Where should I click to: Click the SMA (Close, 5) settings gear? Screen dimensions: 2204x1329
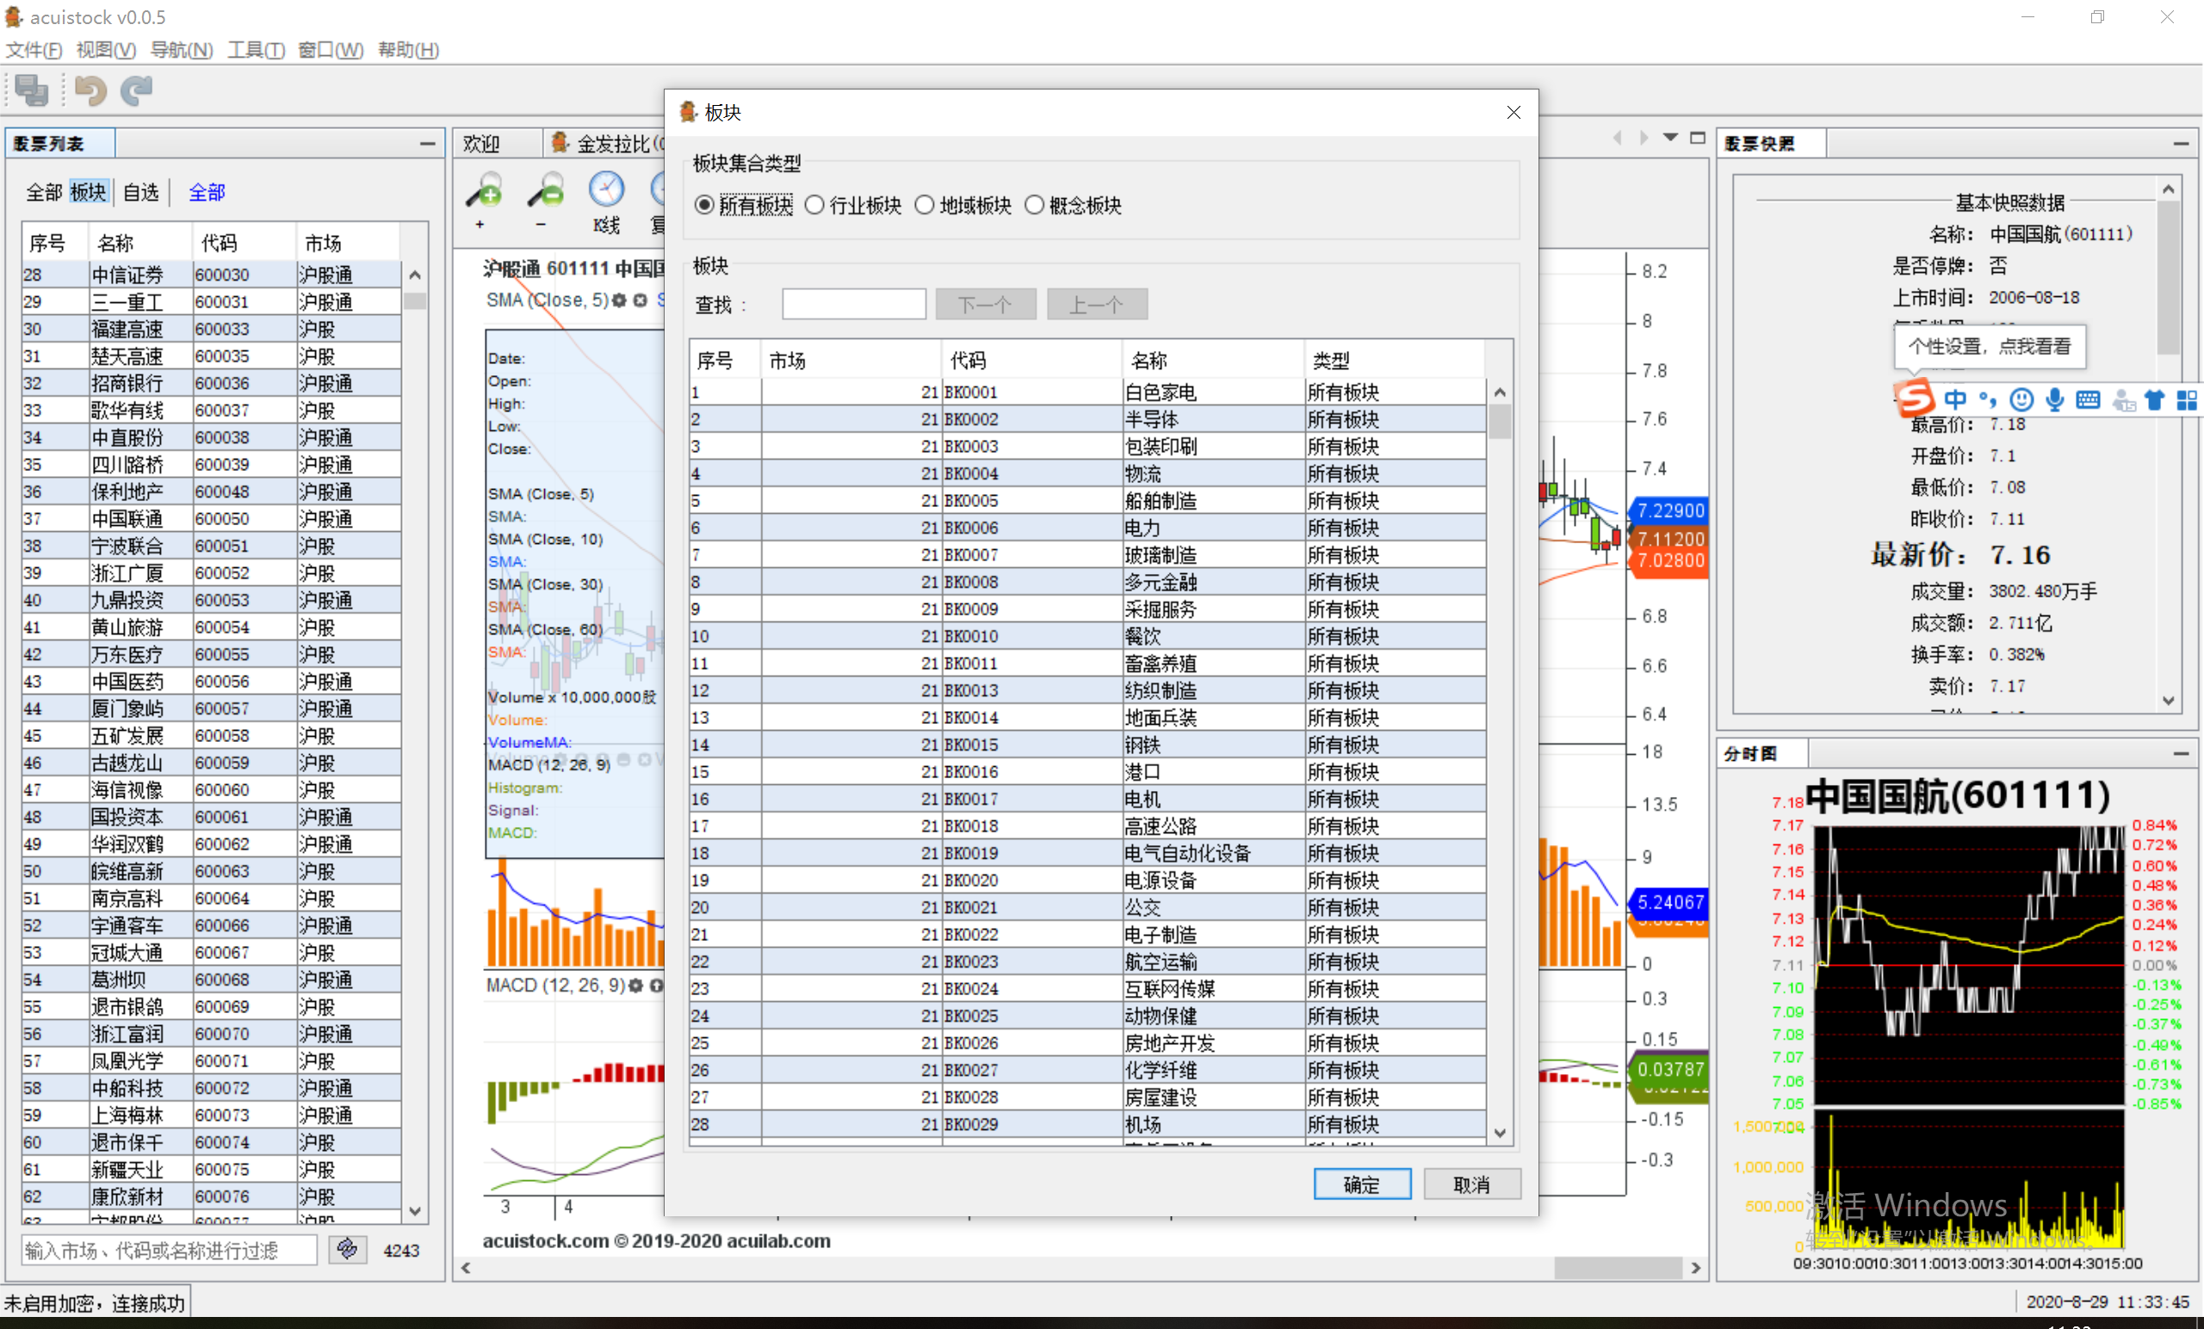619,300
